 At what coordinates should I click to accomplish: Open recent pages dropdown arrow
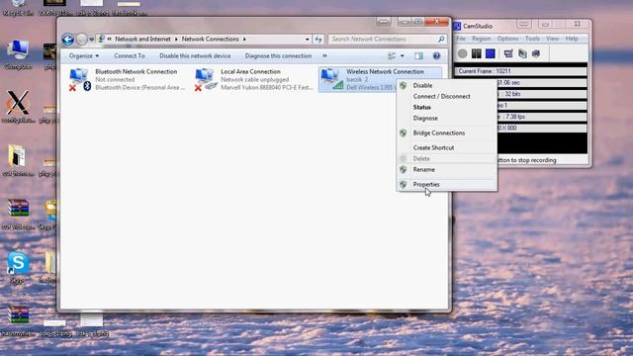[x=92, y=40]
